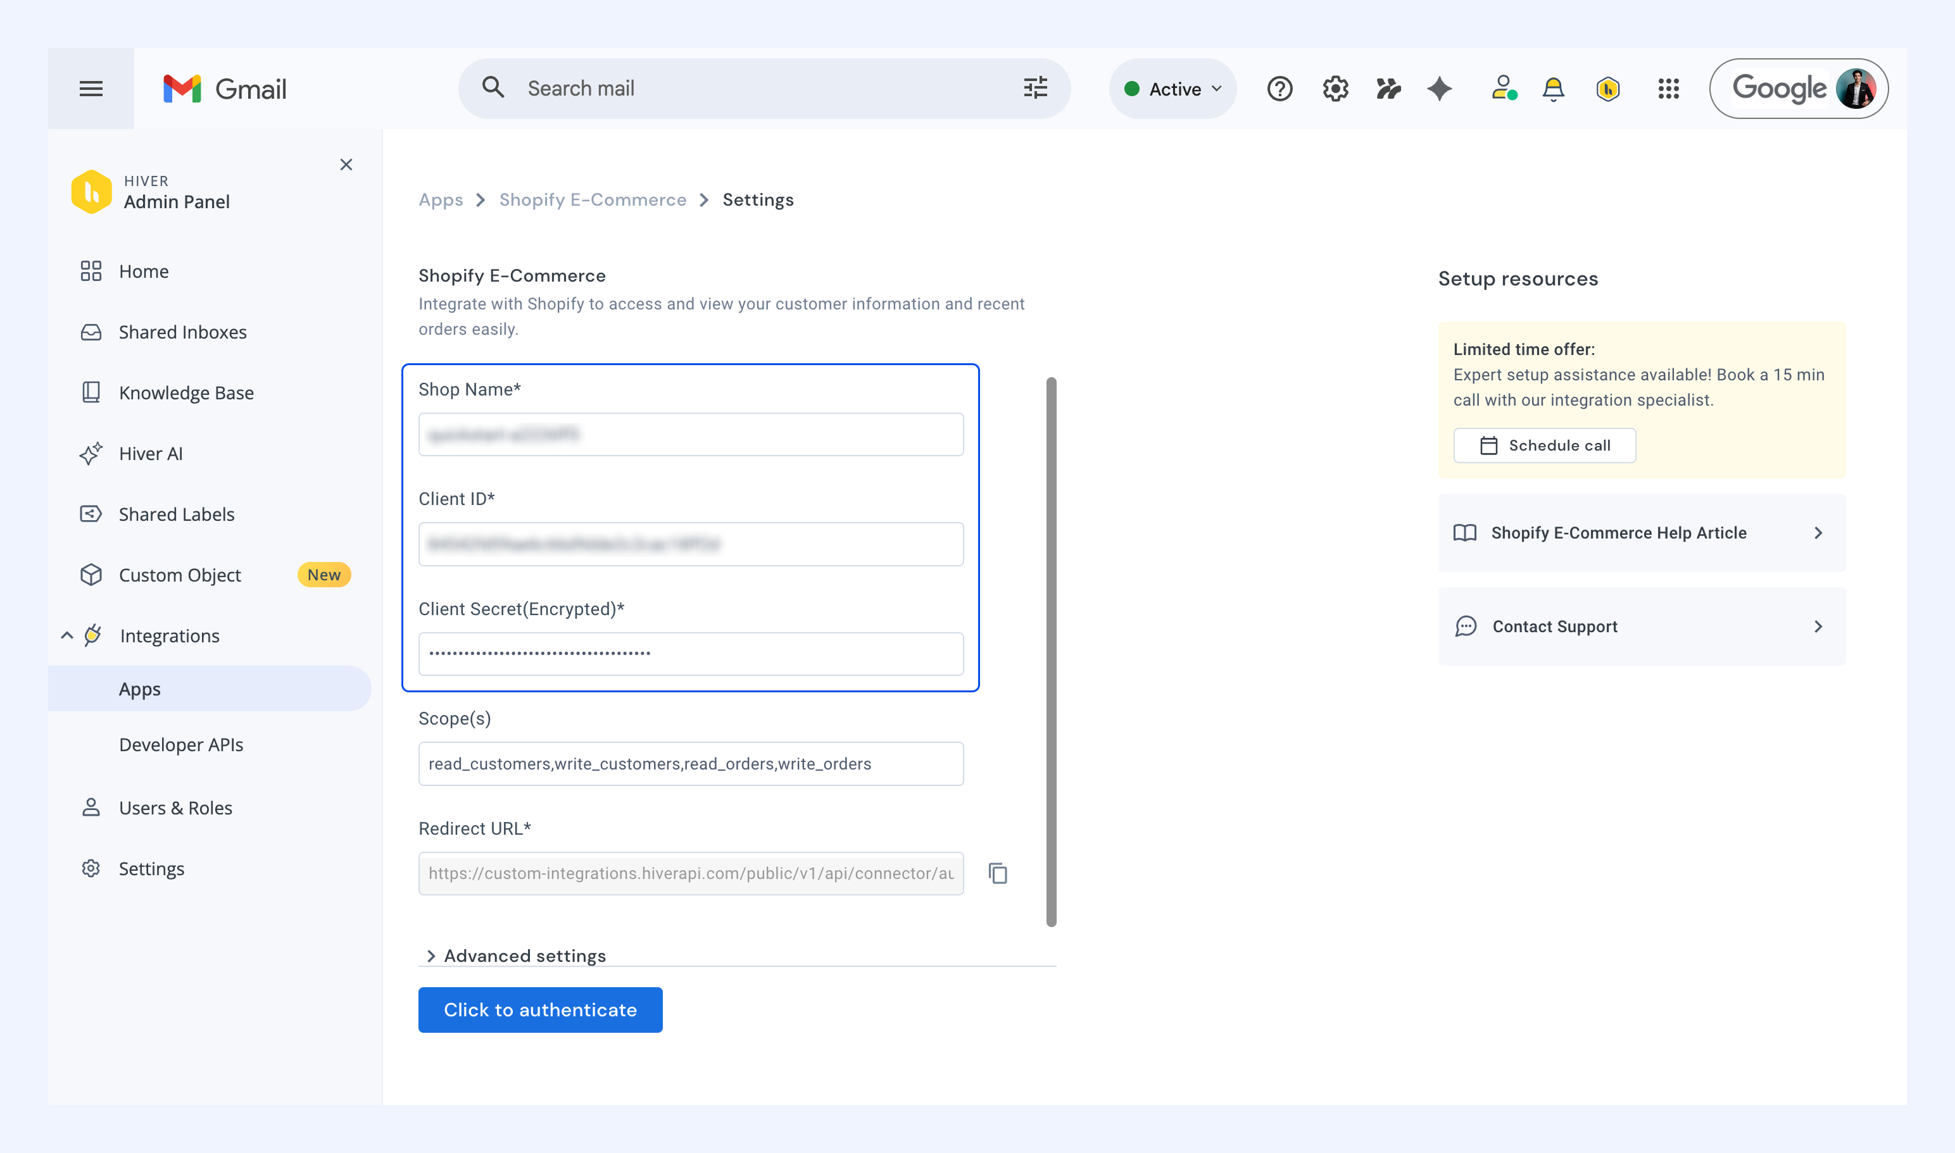Close the Hiver Admin Panel sidebar
The height and width of the screenshot is (1153, 1955).
point(346,165)
